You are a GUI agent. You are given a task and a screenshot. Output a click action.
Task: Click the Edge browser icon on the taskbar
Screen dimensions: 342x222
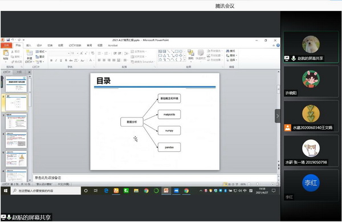(106, 191)
